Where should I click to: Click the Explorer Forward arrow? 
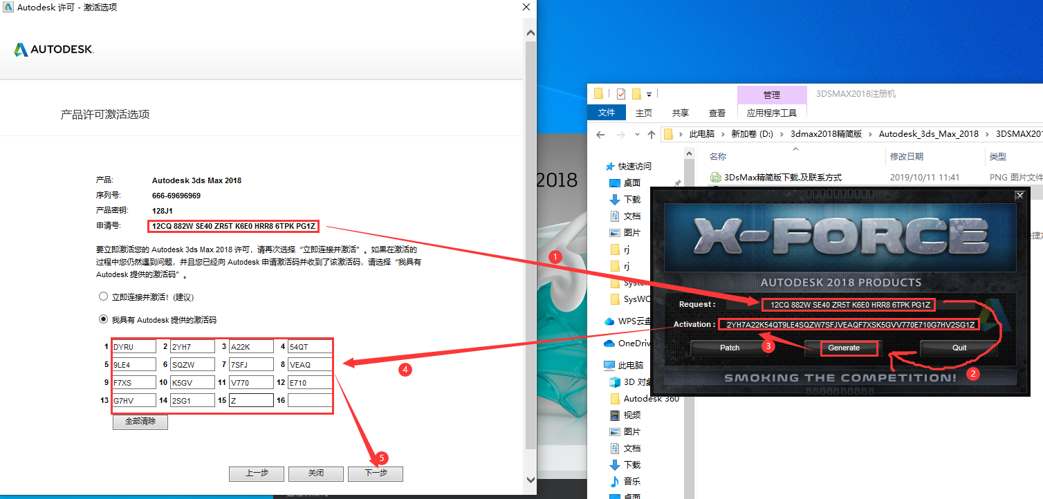click(620, 134)
